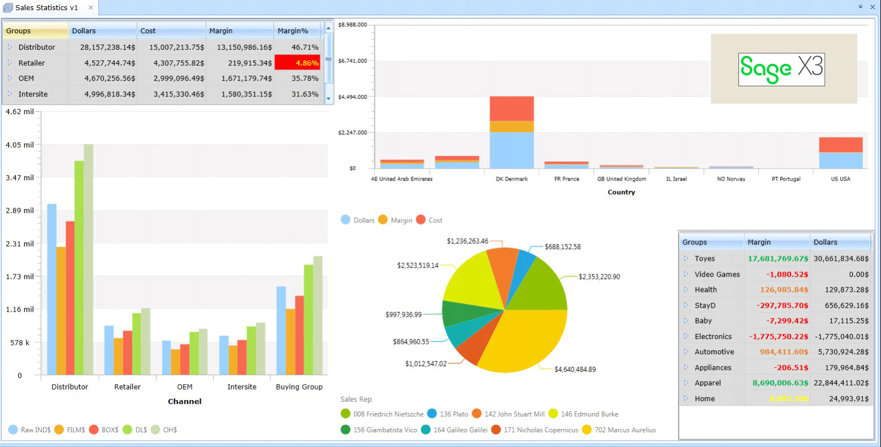Toggle the Raw IND$ legend series
881x447 pixels.
[x=13, y=430]
